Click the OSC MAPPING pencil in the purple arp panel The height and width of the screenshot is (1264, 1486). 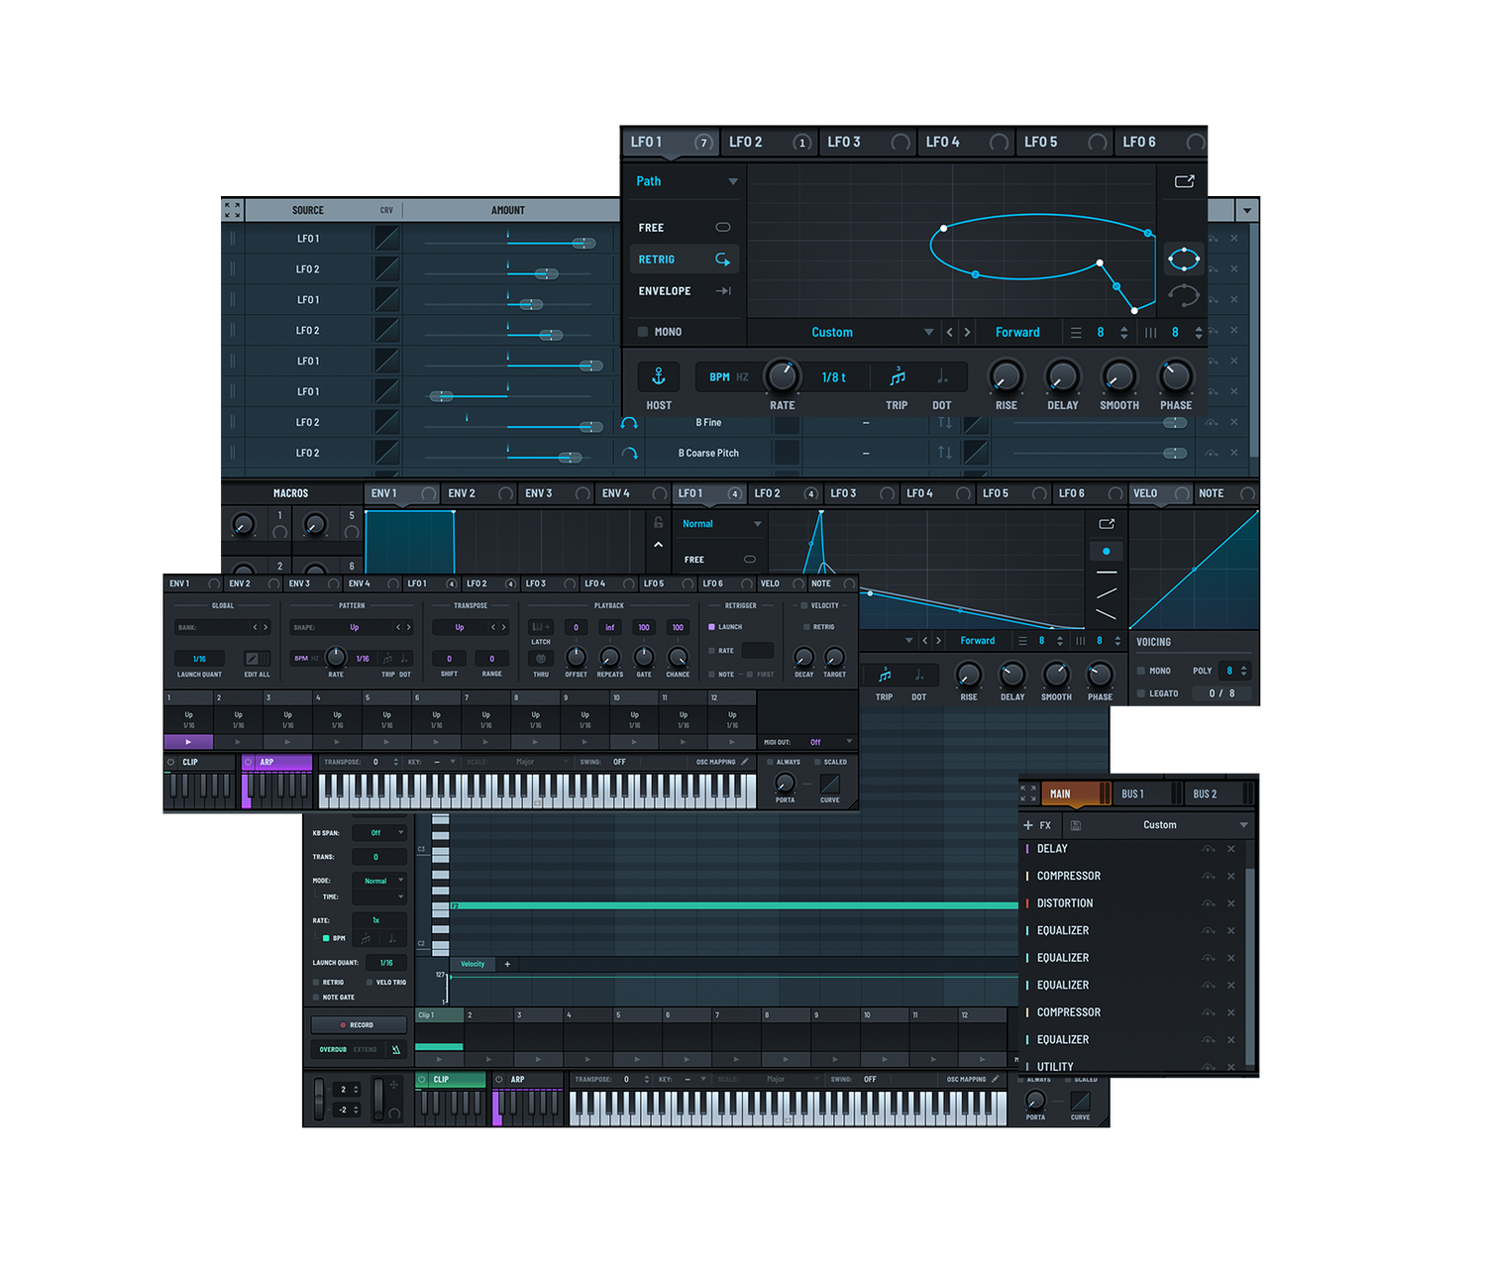744,762
